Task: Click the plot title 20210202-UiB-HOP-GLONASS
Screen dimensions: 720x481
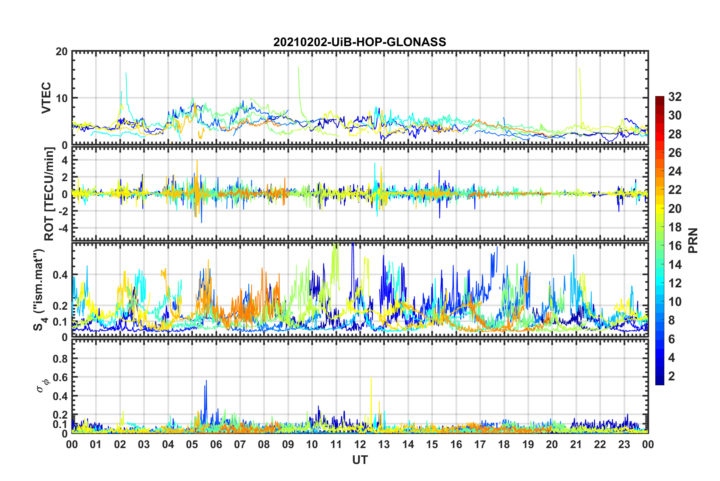Action: point(360,42)
